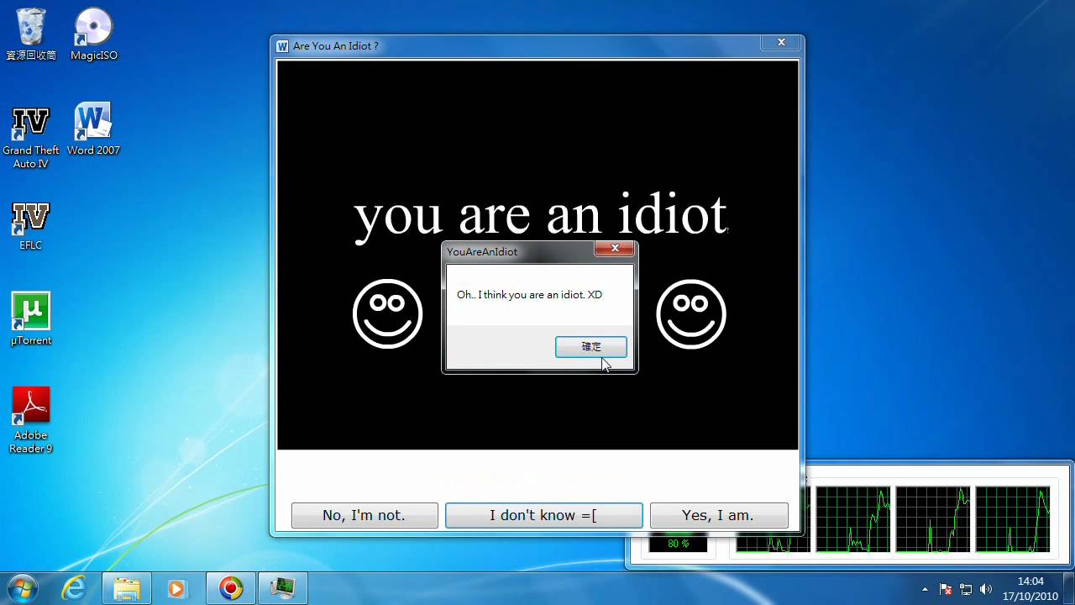
Task: Select the MagicISO desktop shortcut
Action: [93, 34]
